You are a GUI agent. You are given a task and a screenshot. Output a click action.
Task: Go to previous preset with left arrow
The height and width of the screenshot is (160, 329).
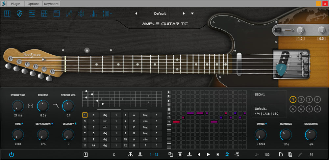click(136, 13)
